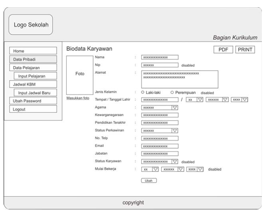
Task: Click the No. Telp input field
Action: pyautogui.click(x=160, y=138)
